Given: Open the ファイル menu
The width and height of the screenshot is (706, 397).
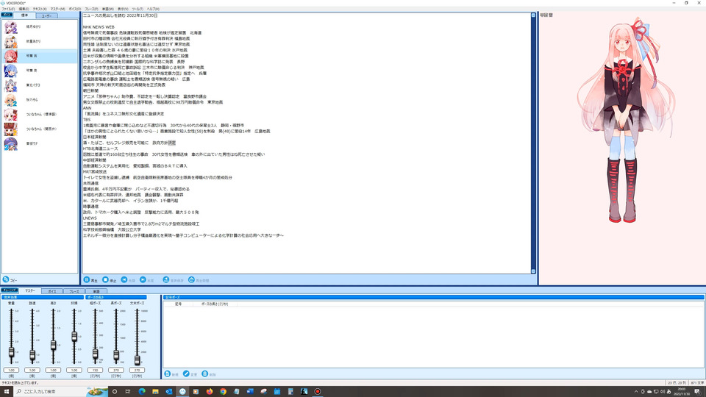Looking at the screenshot, I should [8, 9].
